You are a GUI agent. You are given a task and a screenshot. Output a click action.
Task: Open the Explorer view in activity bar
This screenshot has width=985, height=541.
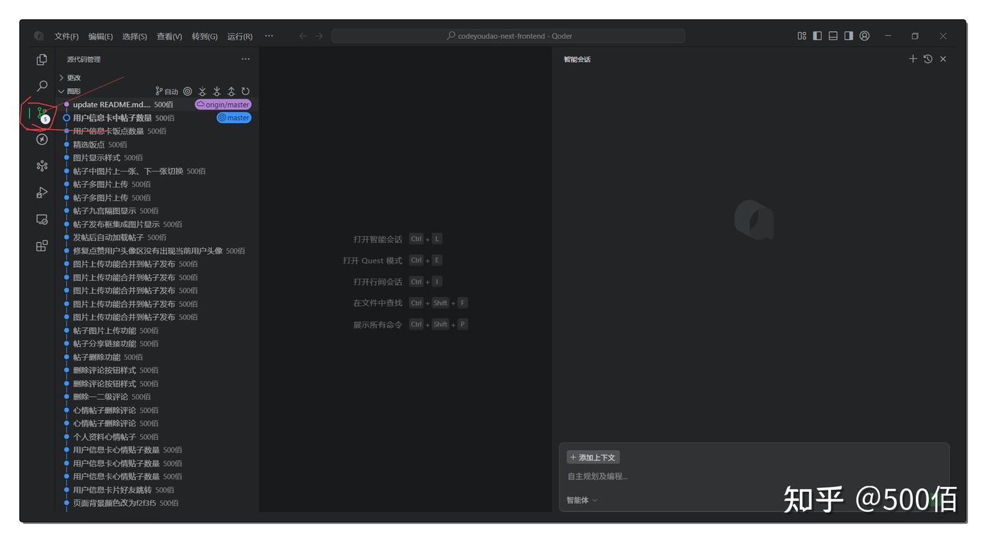42,59
